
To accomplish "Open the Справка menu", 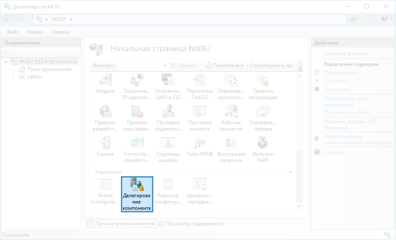I will (x=60, y=32).
